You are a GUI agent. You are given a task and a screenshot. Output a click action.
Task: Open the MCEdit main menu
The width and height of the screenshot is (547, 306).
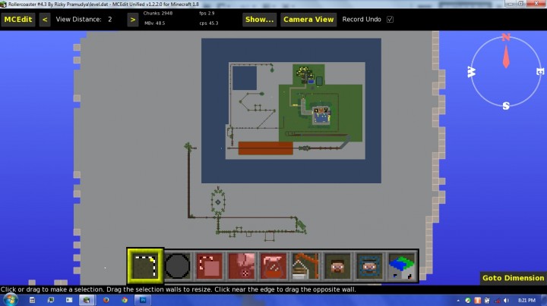coord(18,20)
